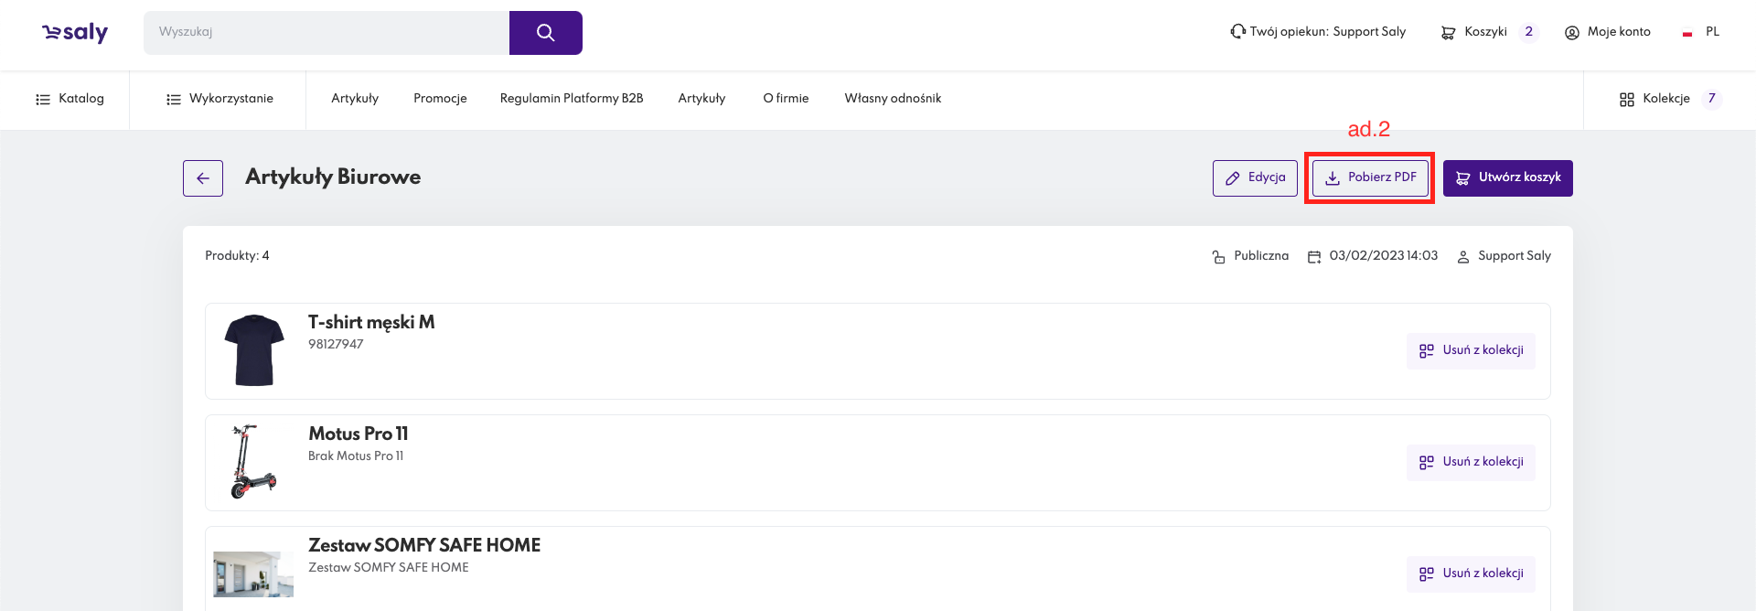Screen dimensions: 1756x611
Task: Remove T-shirt męski M from collection
Action: [1471, 351]
